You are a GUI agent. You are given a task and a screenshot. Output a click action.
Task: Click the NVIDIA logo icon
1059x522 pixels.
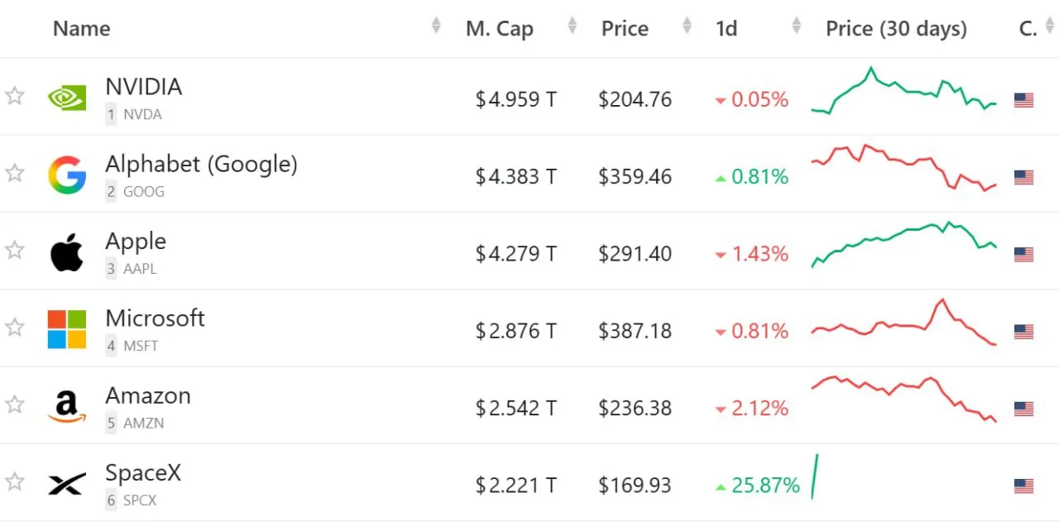[x=67, y=99]
